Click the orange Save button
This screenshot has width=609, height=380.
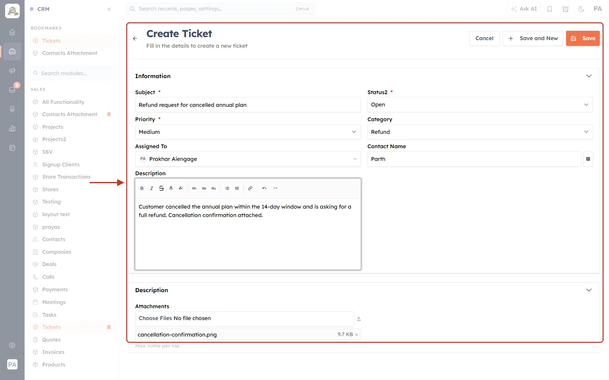point(583,38)
